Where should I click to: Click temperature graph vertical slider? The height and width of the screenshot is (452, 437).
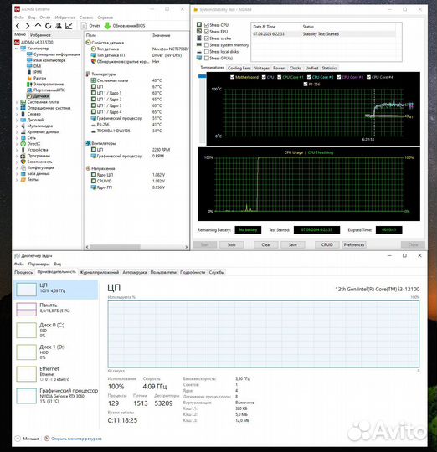pos(202,76)
